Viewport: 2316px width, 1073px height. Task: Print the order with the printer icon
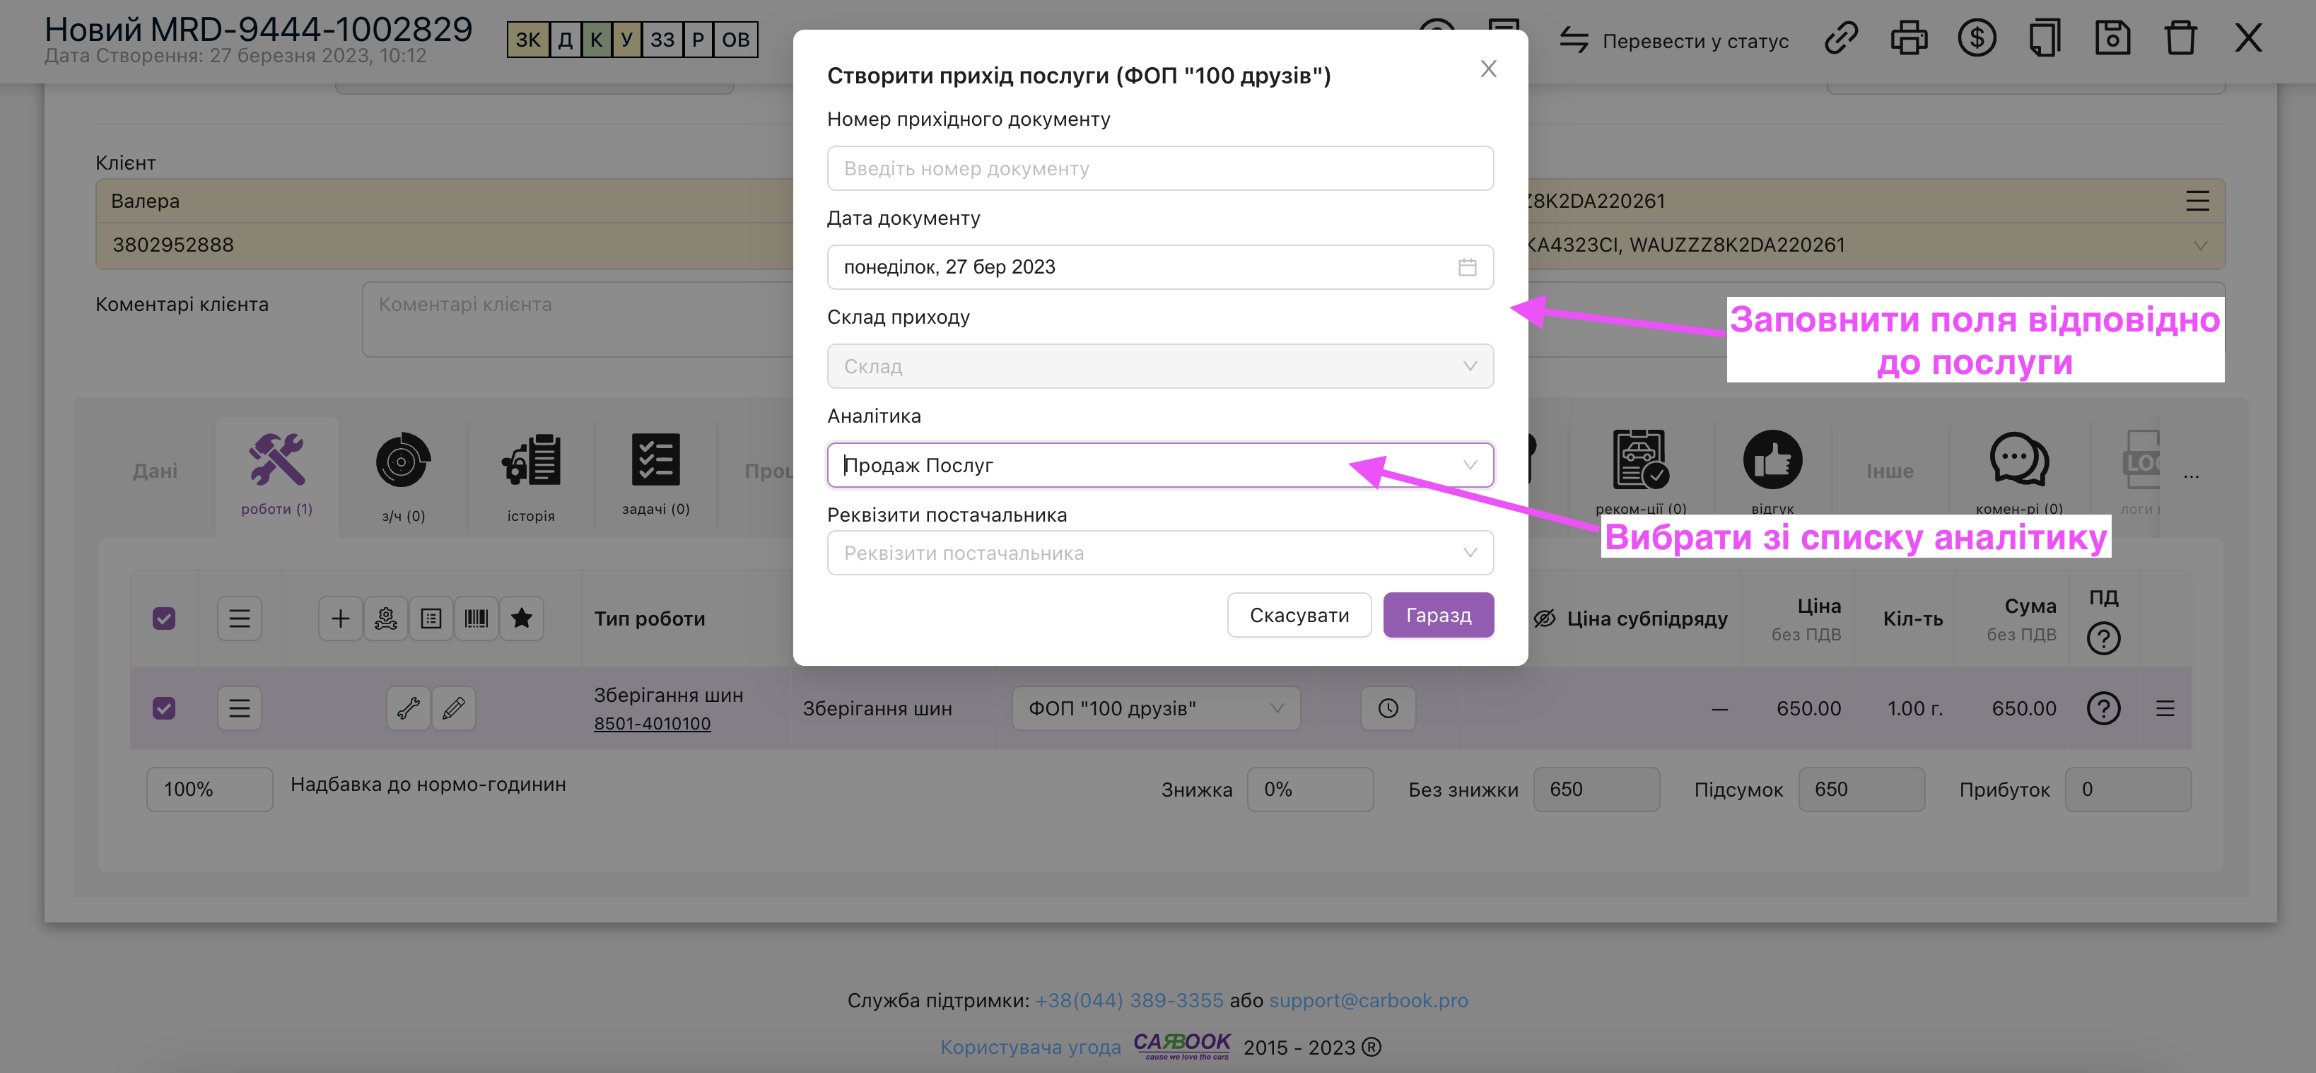pos(1909,39)
